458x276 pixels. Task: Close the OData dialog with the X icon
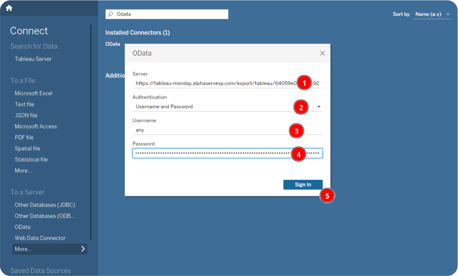click(322, 53)
